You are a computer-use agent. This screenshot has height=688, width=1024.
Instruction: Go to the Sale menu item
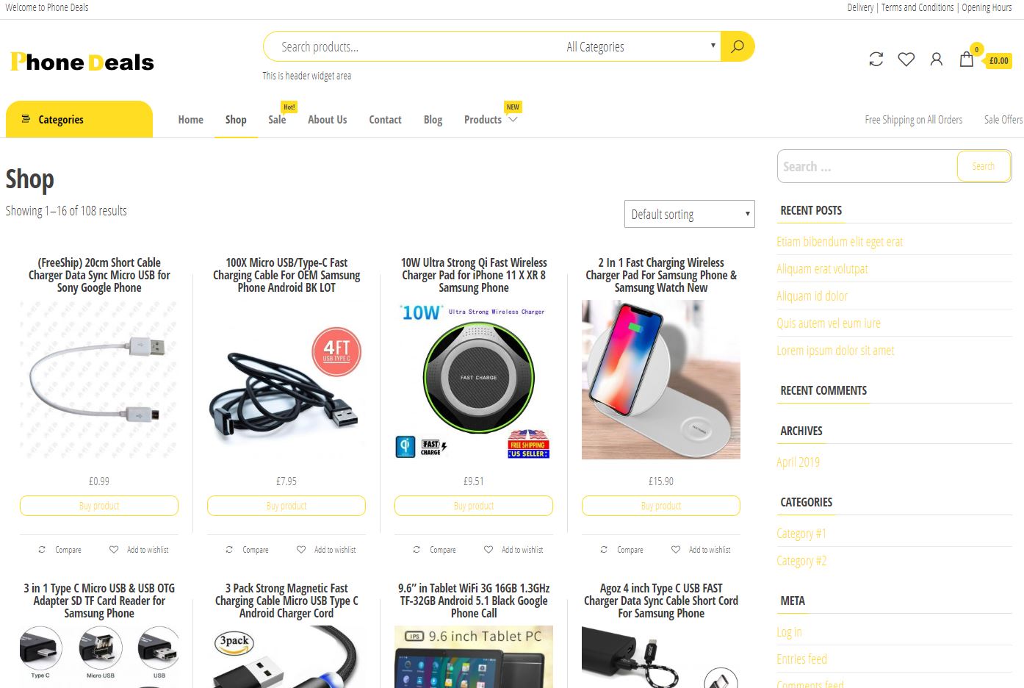point(277,120)
